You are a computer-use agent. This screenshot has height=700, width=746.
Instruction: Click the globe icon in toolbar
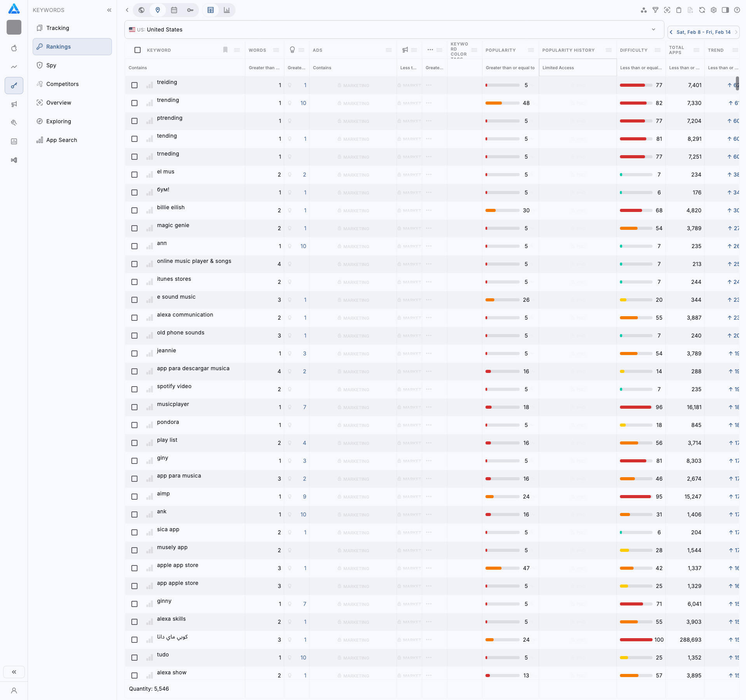141,10
